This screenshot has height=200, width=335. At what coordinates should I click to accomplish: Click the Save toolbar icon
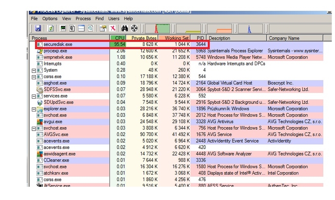pyautogui.click(x=38, y=29)
